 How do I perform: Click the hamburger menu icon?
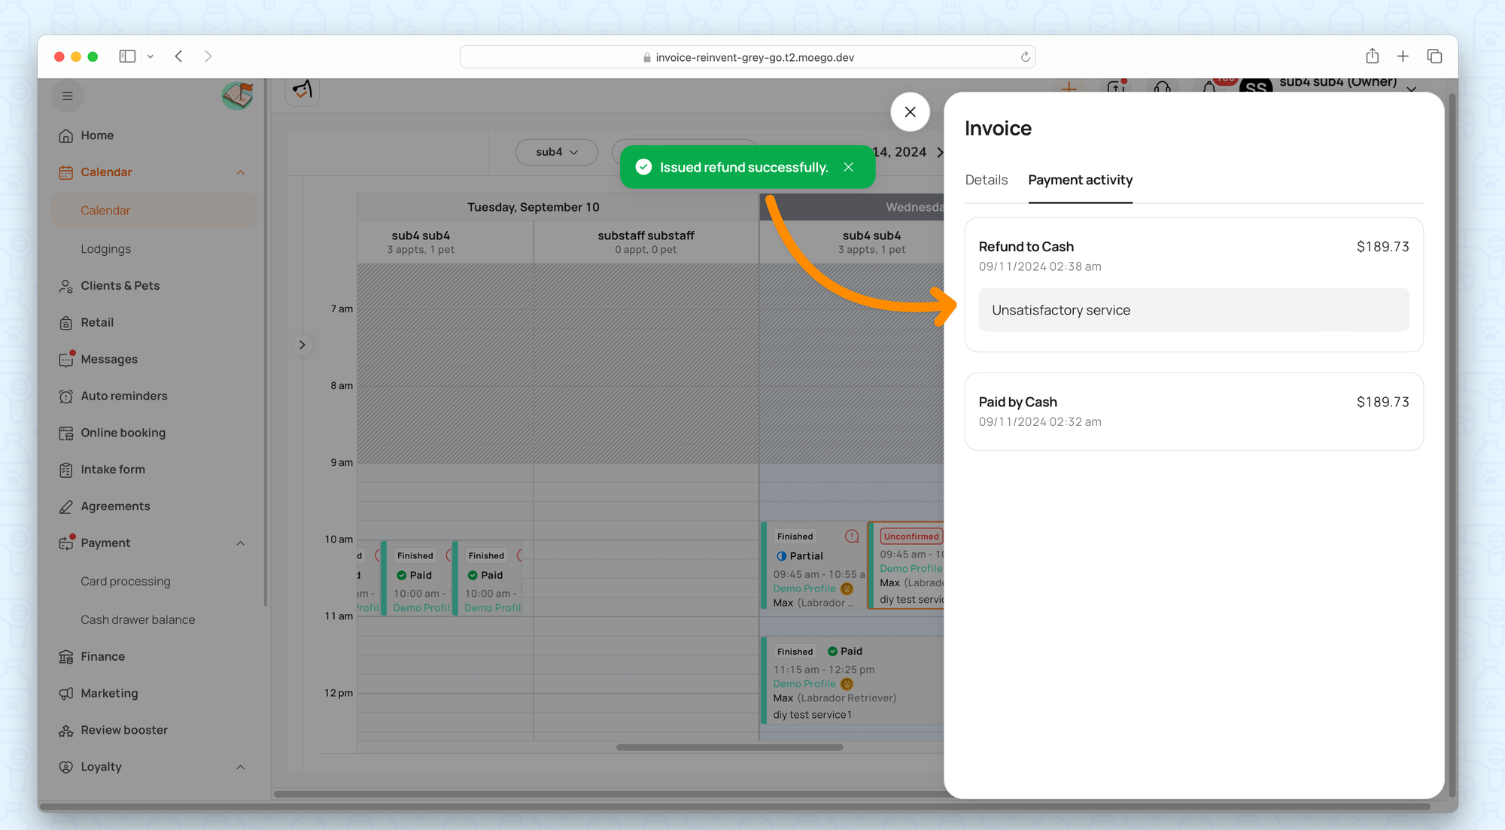68,96
